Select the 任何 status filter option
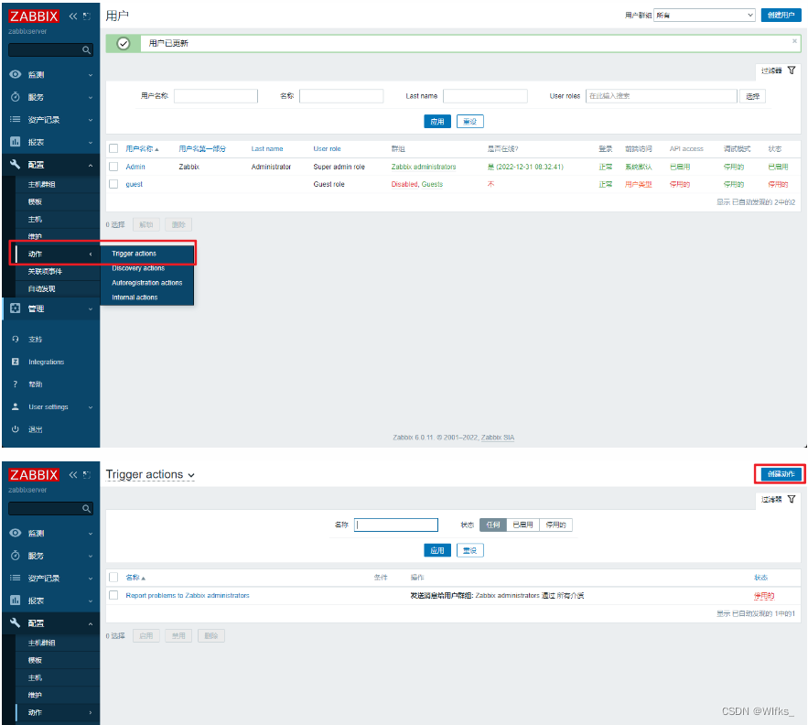The image size is (808, 725). 493,525
